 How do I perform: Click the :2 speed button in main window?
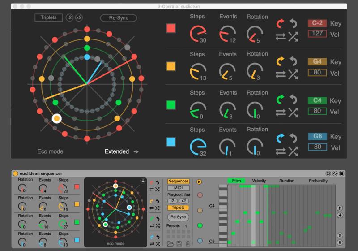69,17
